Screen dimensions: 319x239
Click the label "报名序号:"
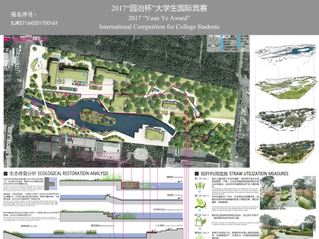[x=23, y=15]
